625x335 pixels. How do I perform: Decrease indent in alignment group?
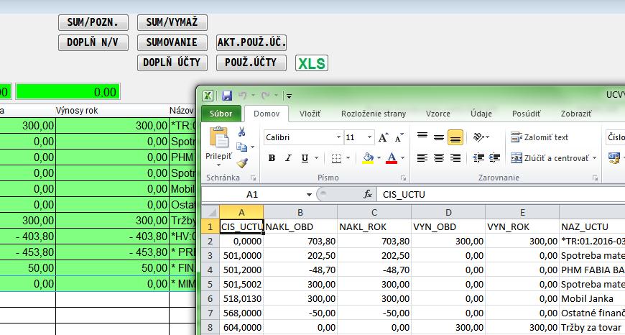[478, 158]
